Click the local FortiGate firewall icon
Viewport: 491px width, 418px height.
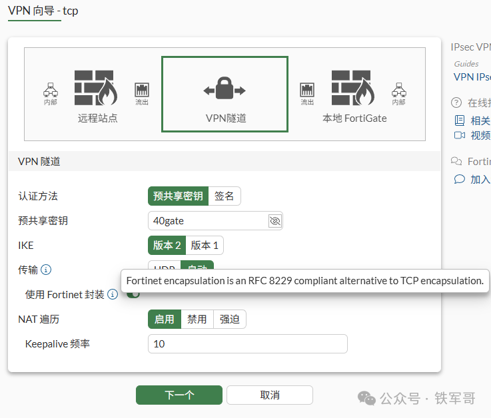353,88
